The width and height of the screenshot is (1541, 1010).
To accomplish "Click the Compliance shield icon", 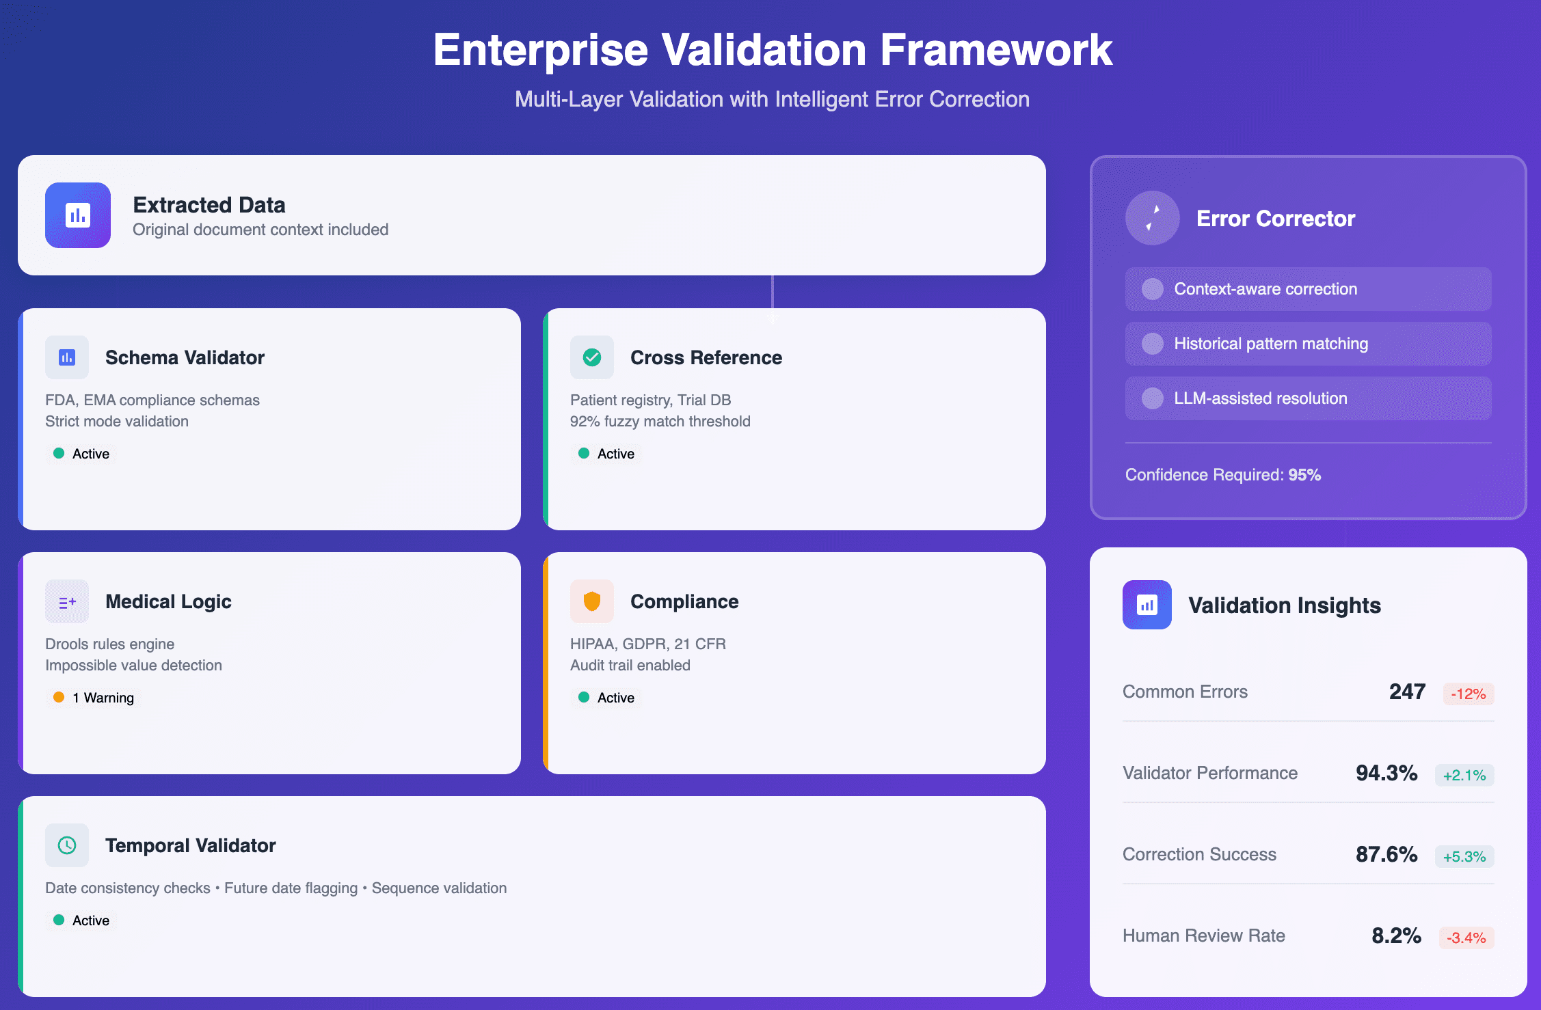I will click(x=592, y=601).
